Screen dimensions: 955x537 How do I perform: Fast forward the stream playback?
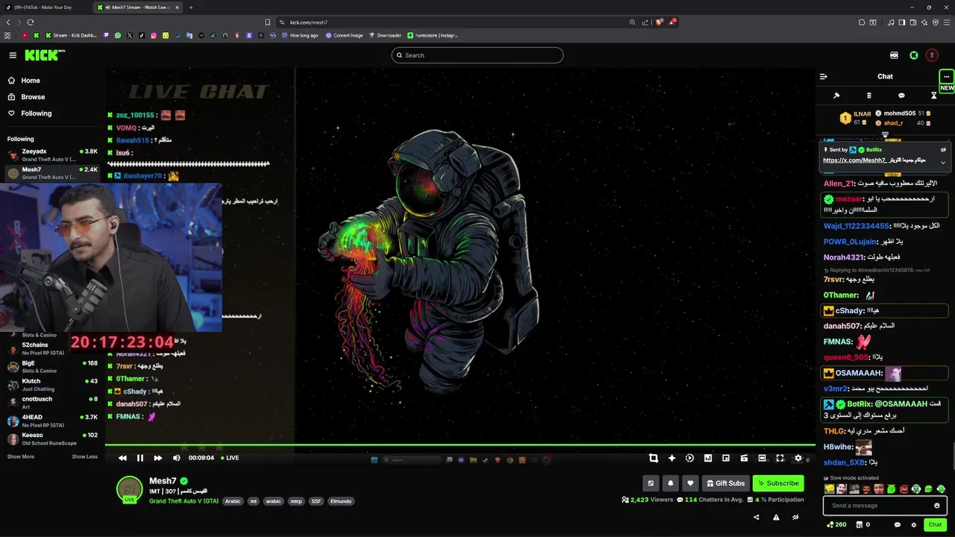[x=157, y=458]
